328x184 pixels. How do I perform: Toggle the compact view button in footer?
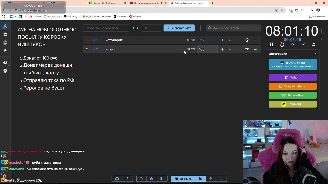click(211, 179)
